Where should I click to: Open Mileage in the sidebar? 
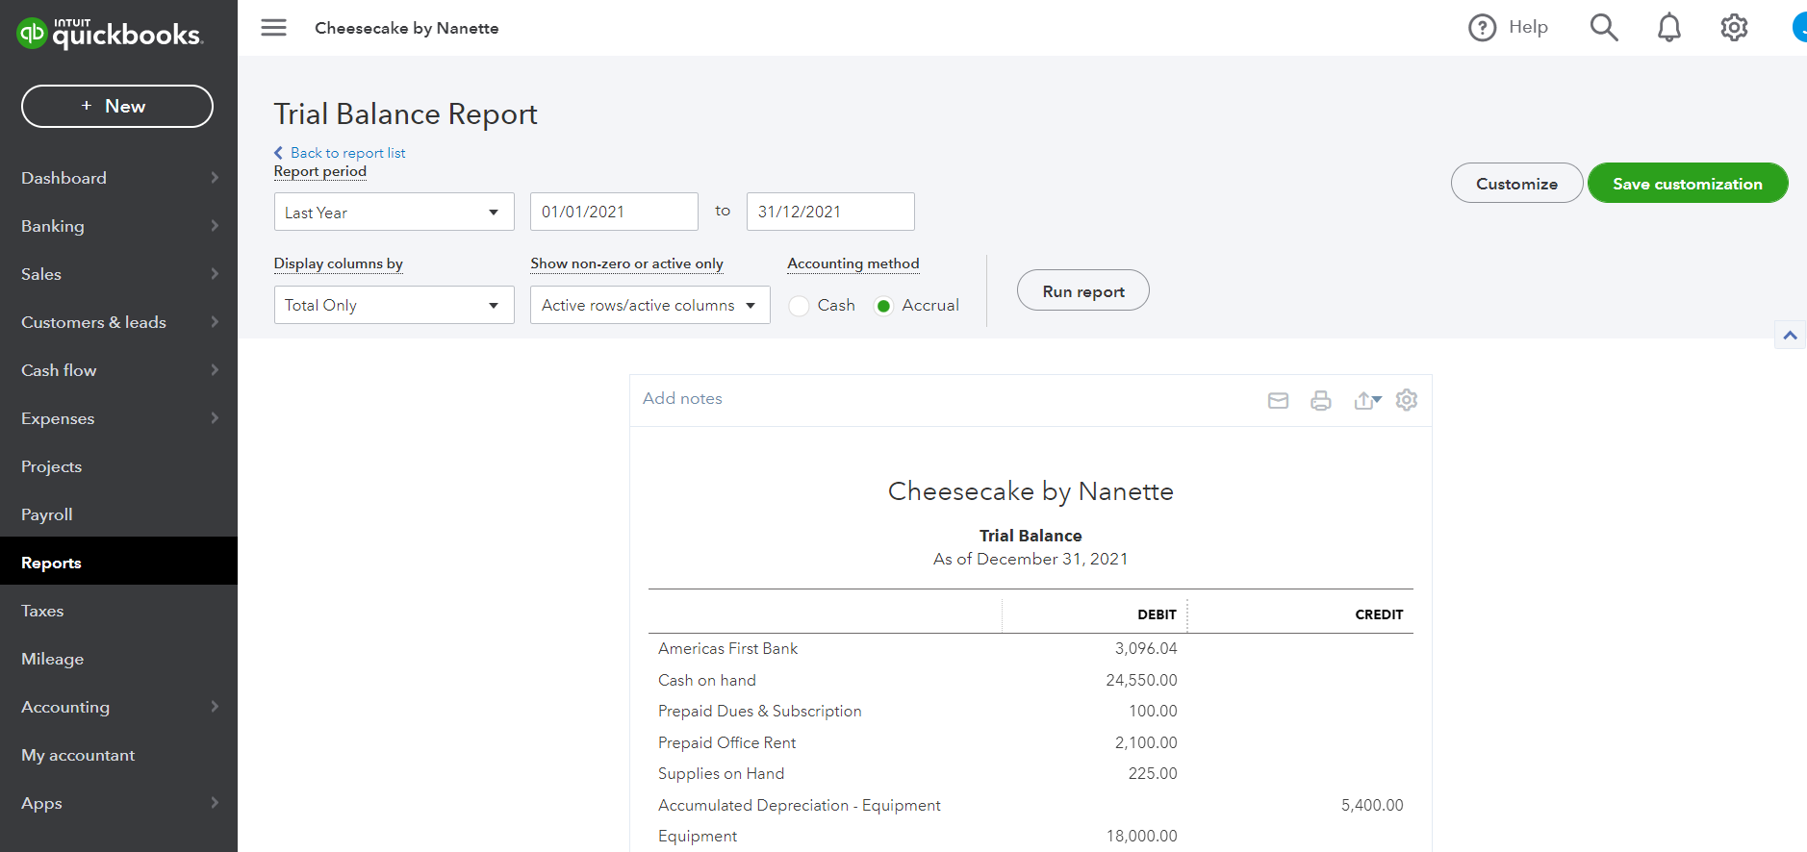118,659
